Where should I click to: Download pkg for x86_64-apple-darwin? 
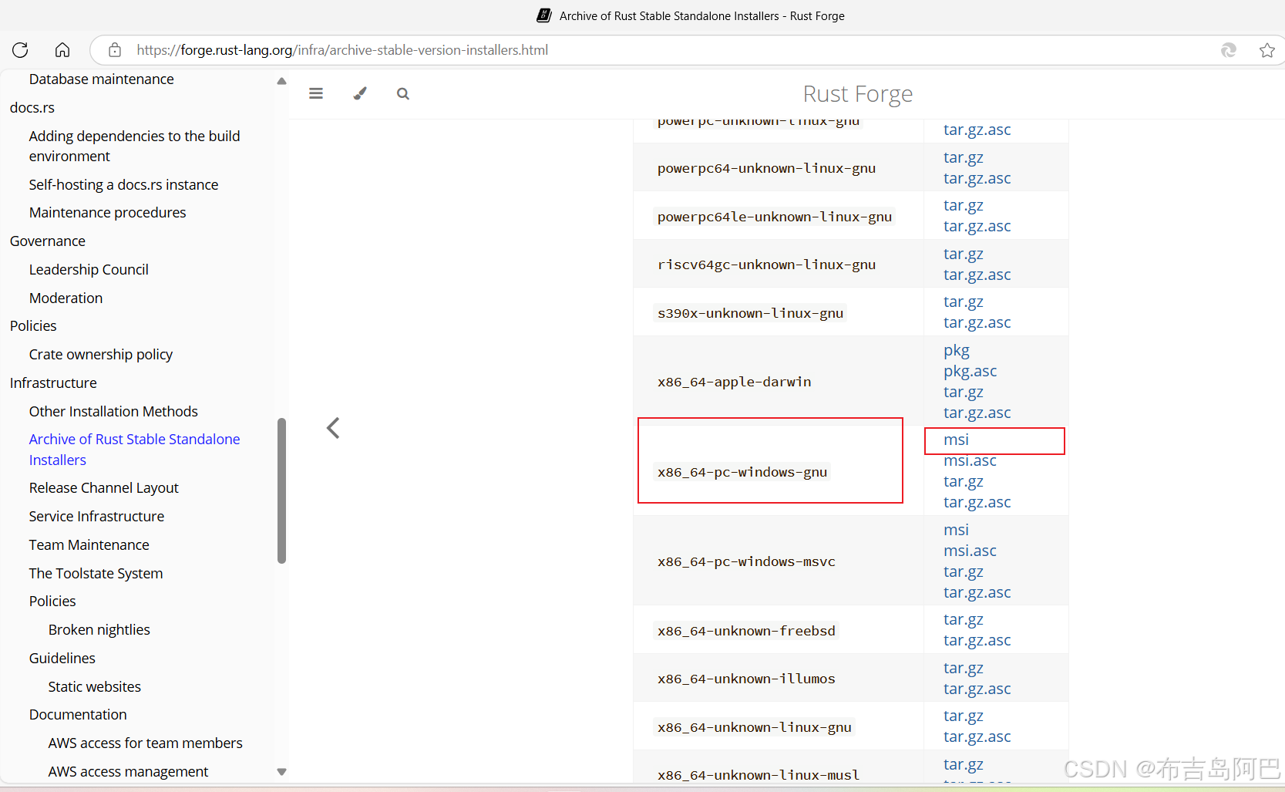point(956,350)
